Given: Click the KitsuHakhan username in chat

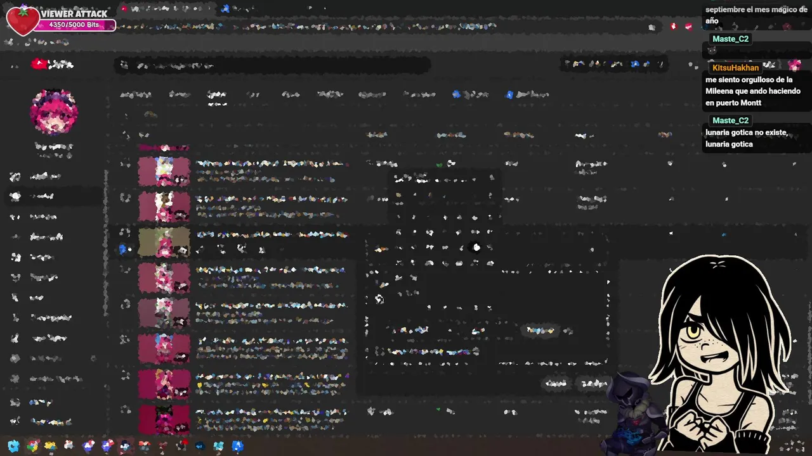Looking at the screenshot, I should (735, 68).
